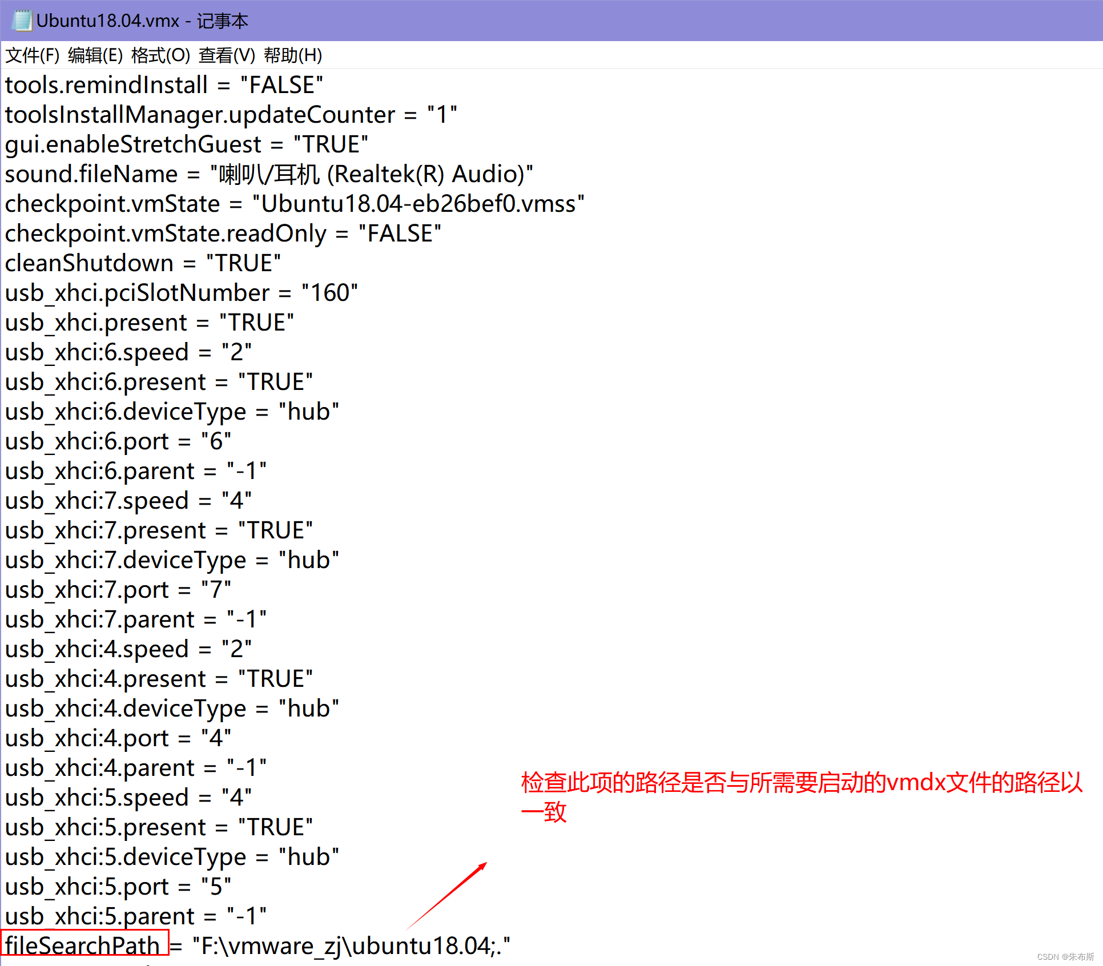Screen dimensions: 1103x966
Task: Open the 帮助(H) menu
Action: 293,55
